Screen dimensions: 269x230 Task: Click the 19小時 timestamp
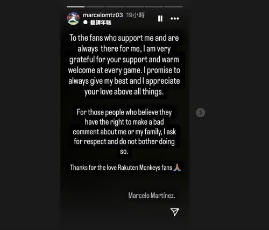135,15
